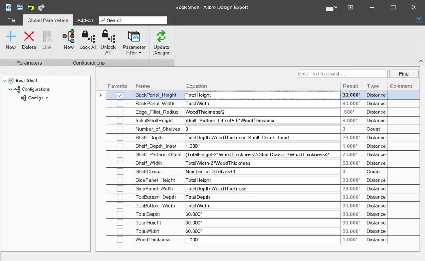Tick the Favorite box for Shelf_Depth
Image resolution: width=425 pixels, height=261 pixels.
(120, 138)
